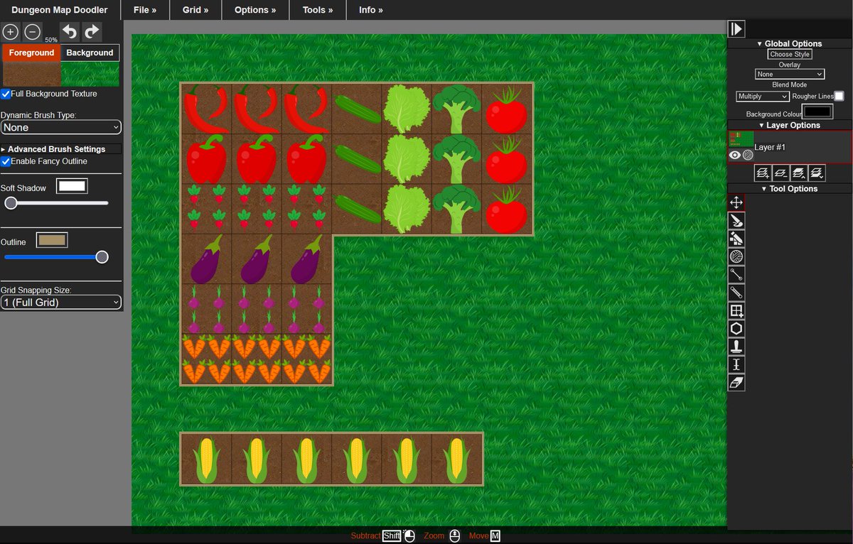853x544 pixels.
Task: Toggle Full Background Texture checkbox
Action: 6,94
